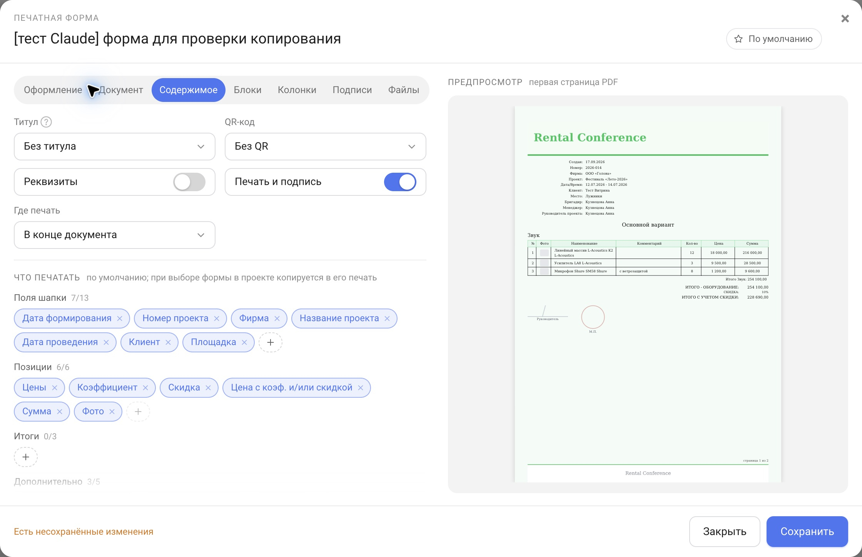
Task: Remove the "Коэффициент" chip
Action: click(145, 388)
